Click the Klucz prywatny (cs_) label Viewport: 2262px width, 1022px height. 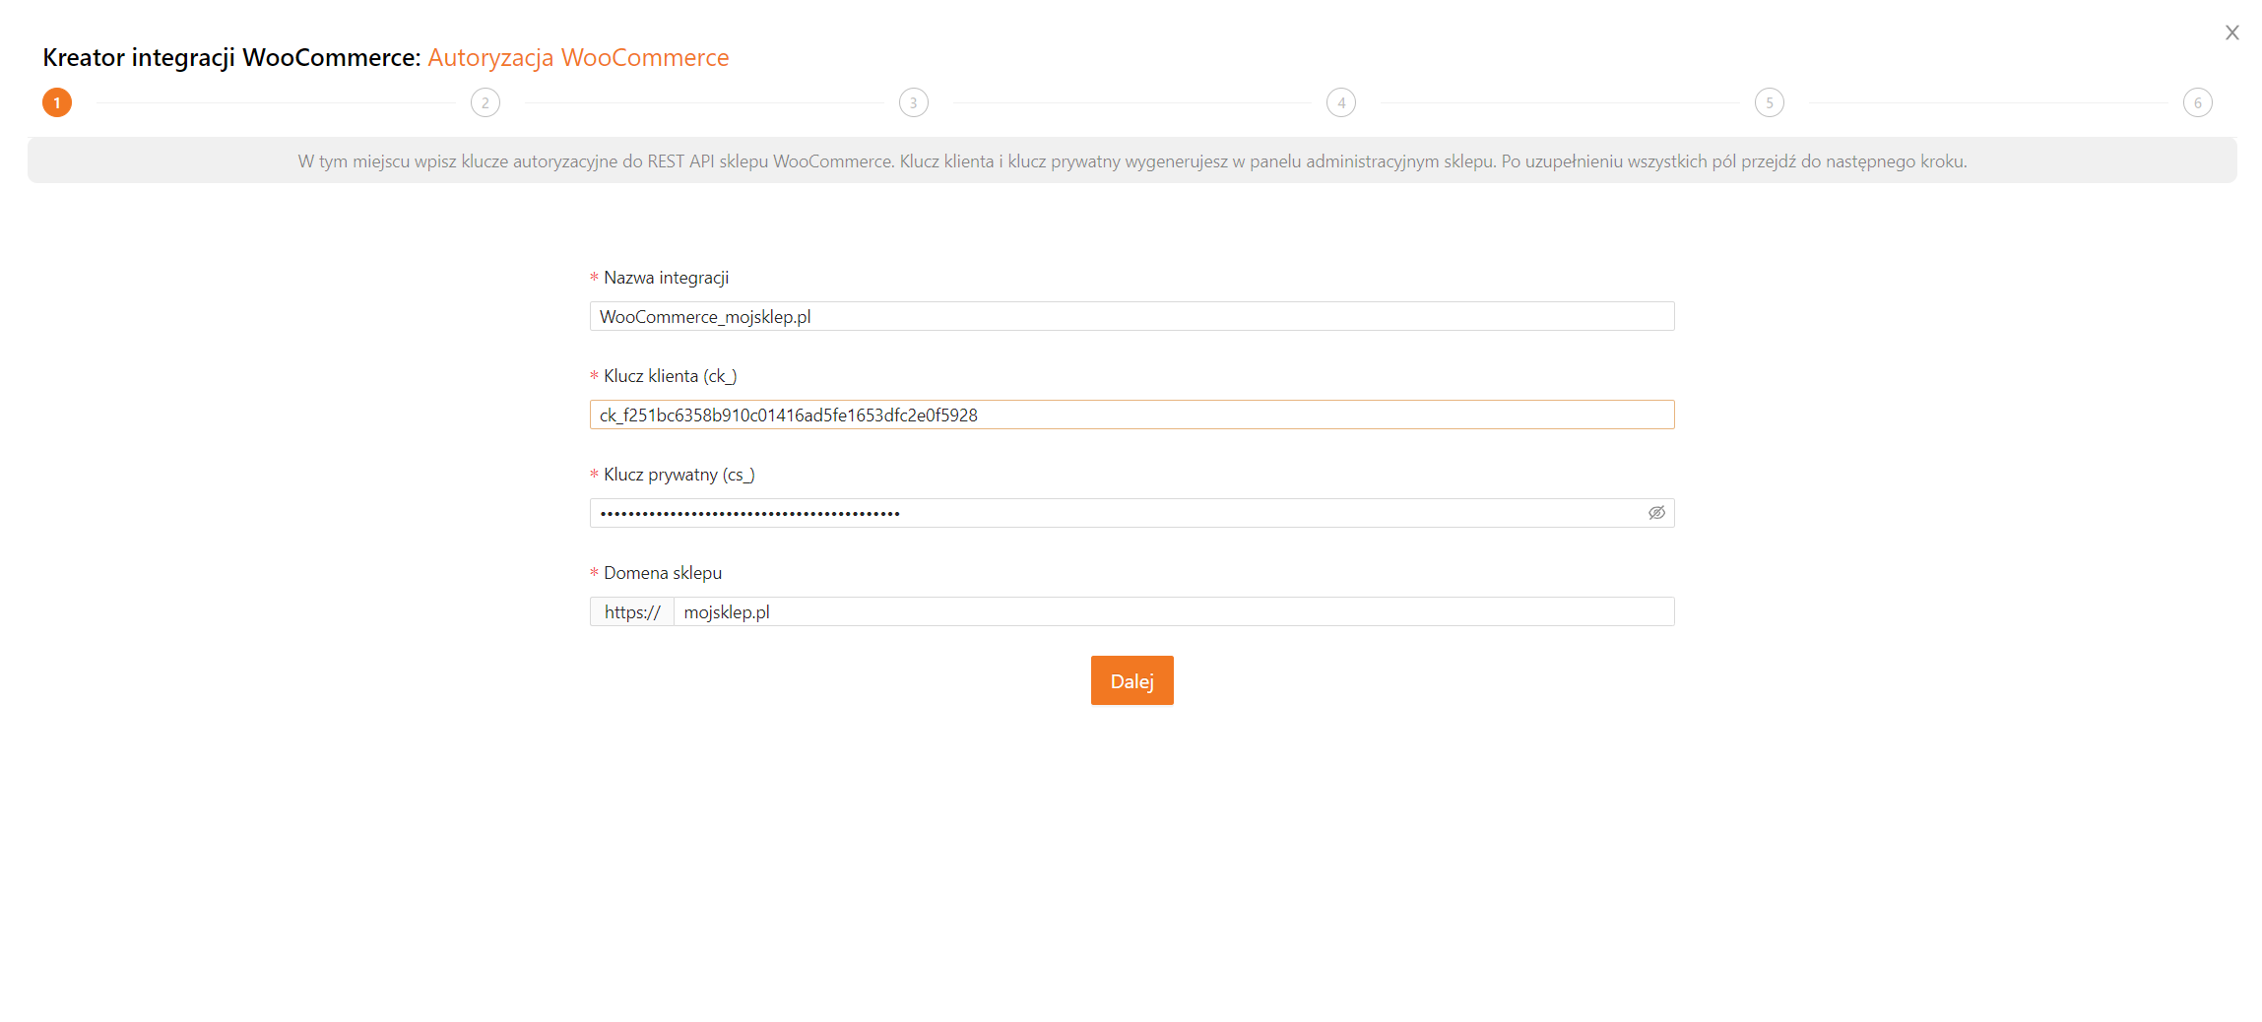pyautogui.click(x=679, y=475)
